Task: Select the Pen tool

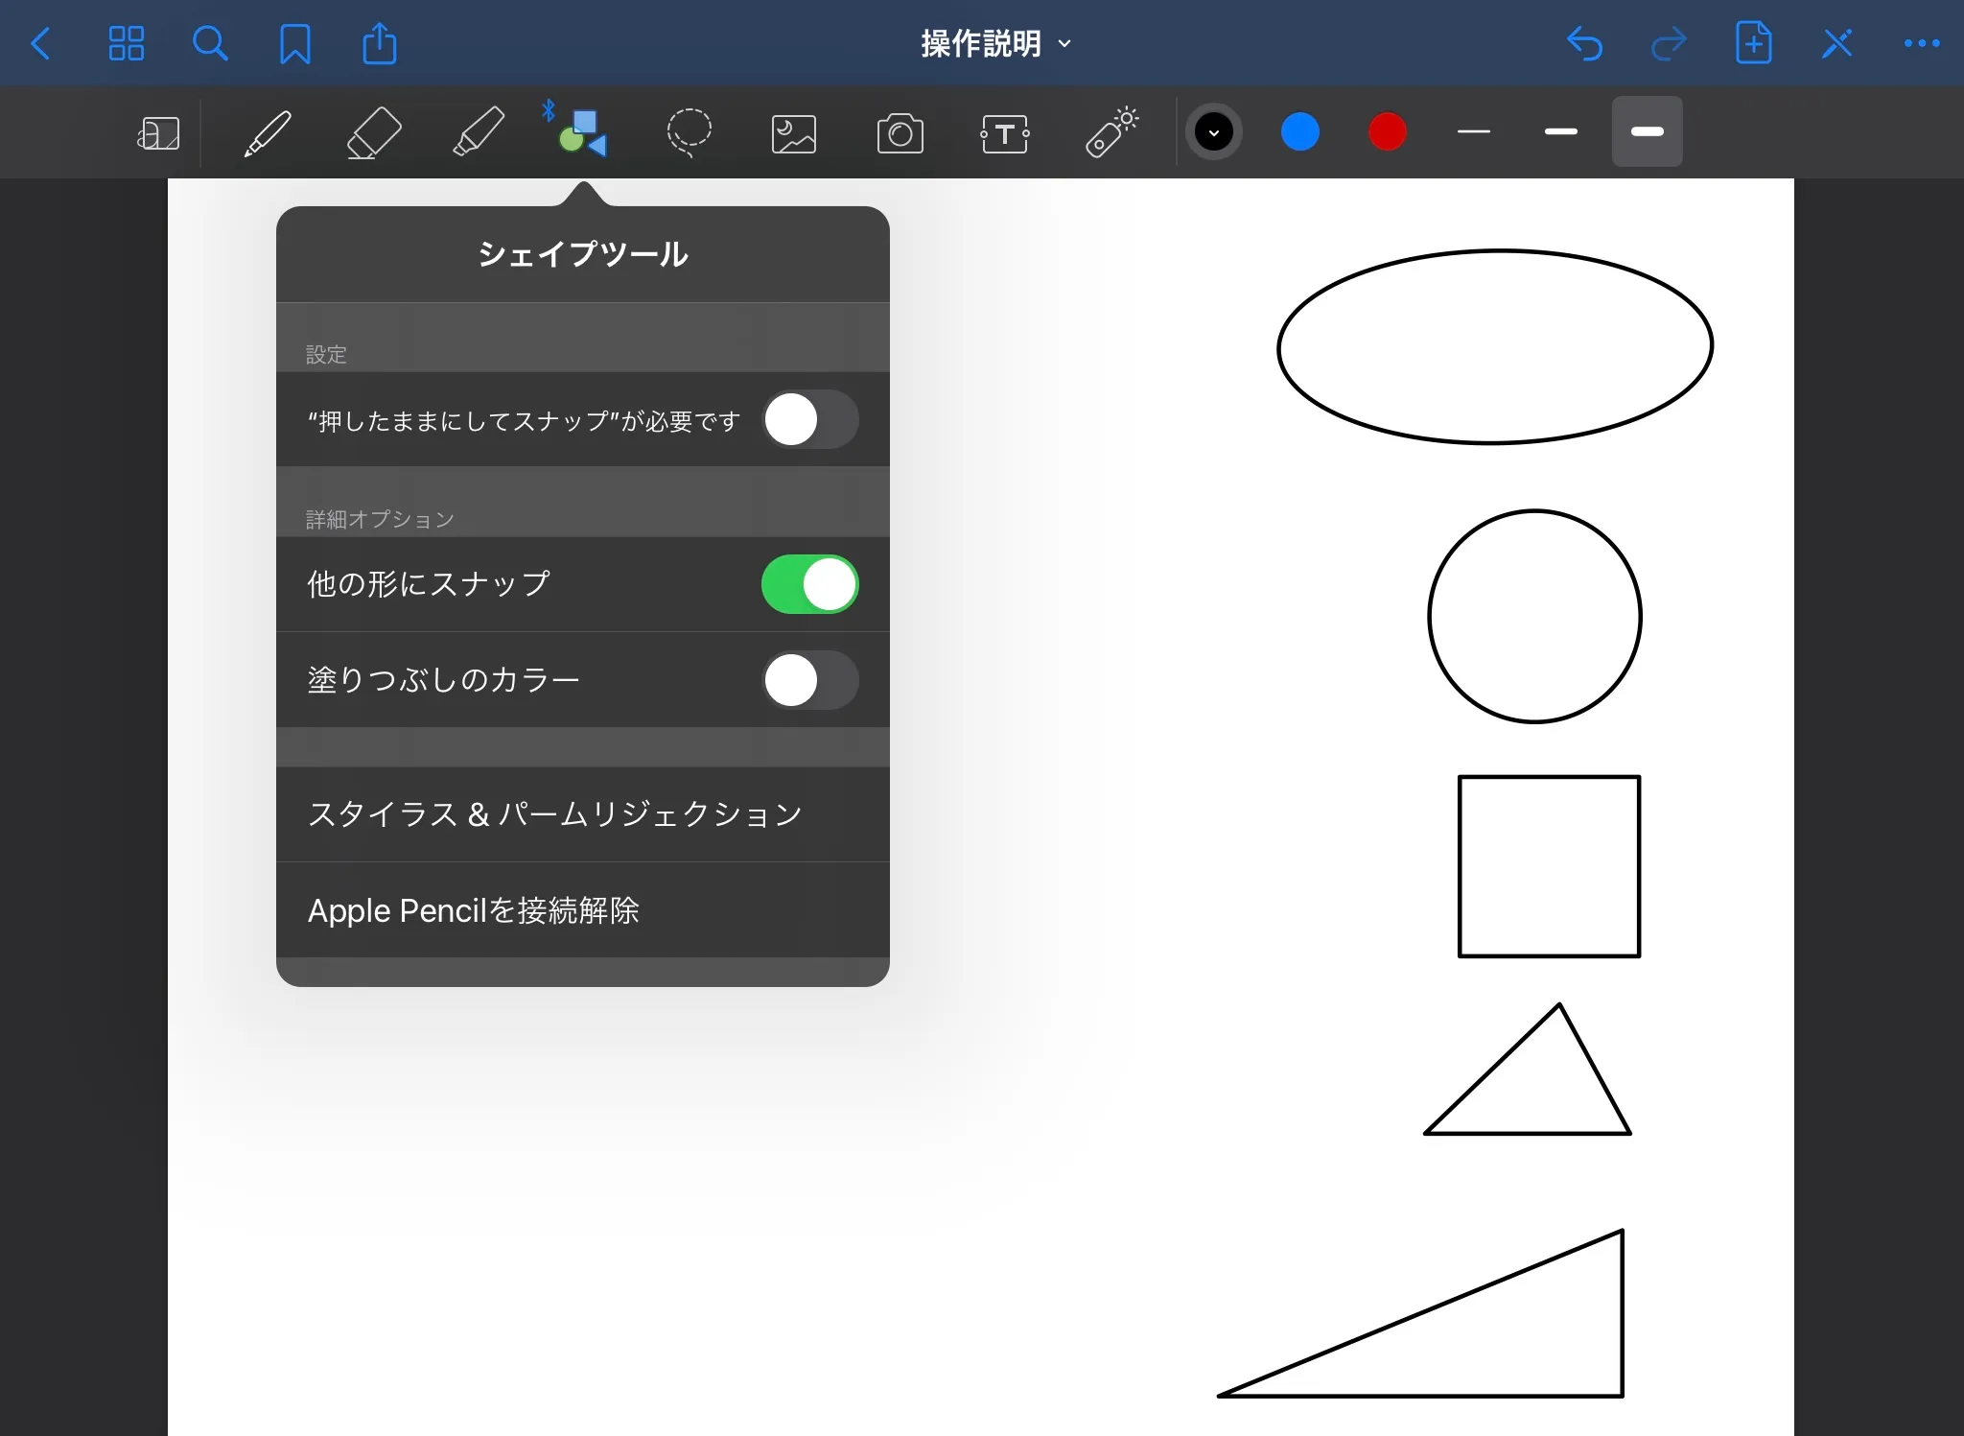Action: [x=268, y=132]
